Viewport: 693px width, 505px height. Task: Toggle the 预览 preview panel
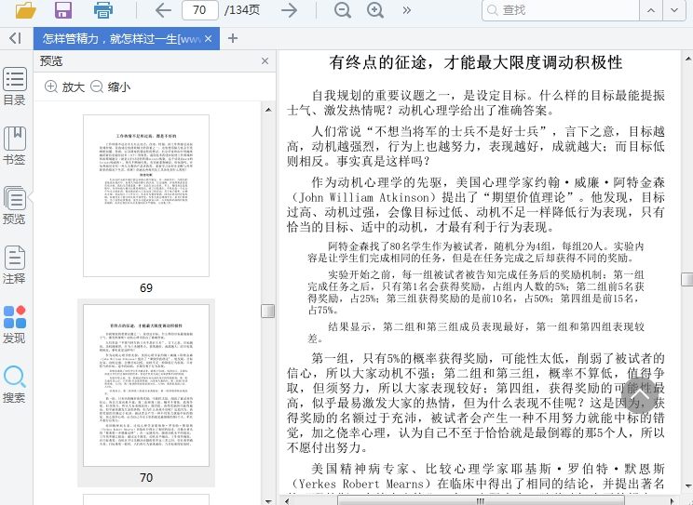14,205
